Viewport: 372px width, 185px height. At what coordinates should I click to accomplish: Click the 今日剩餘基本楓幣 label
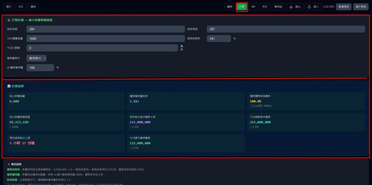tap(260, 117)
